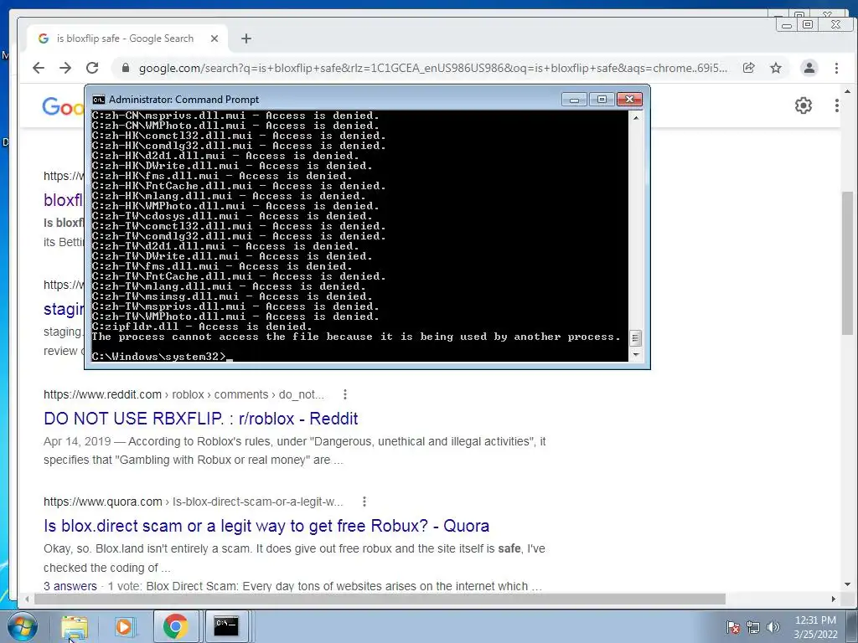Click Chrome page vertical scrollbar thumb
Viewport: 858px width, 643px height.
[x=847, y=264]
